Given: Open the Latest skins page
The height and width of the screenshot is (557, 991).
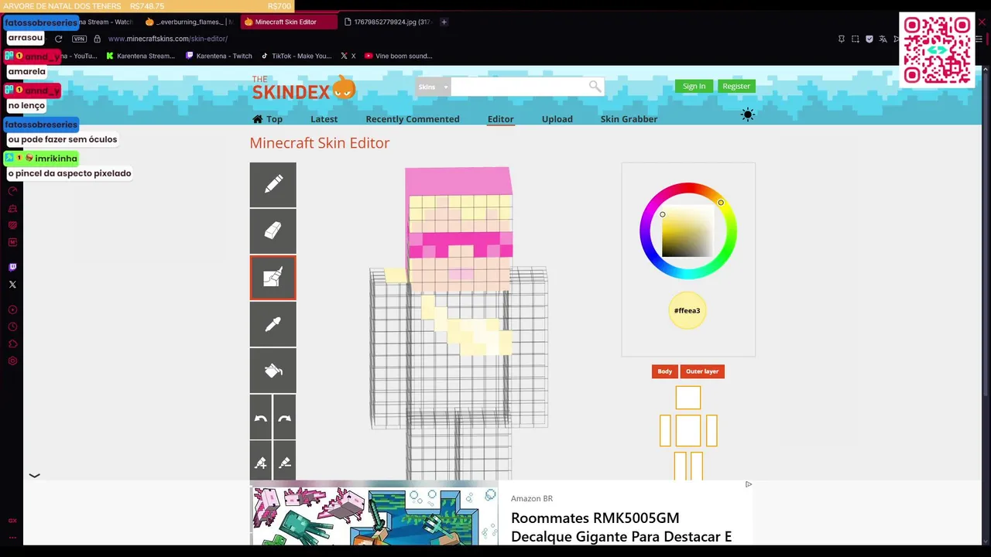Looking at the screenshot, I should (x=324, y=119).
